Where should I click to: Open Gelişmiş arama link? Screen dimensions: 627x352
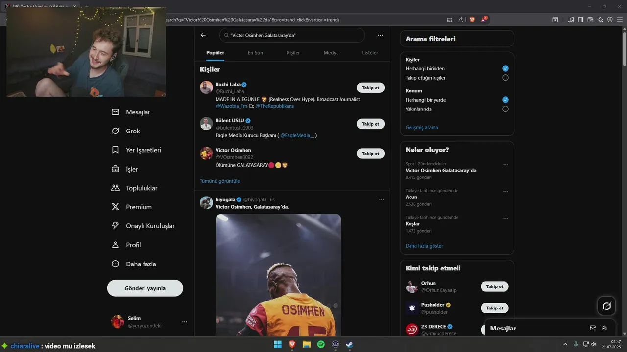[x=422, y=127]
